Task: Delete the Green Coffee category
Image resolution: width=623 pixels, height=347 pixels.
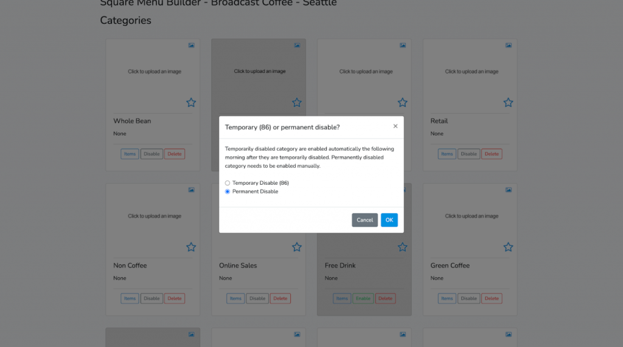Action: (492, 298)
